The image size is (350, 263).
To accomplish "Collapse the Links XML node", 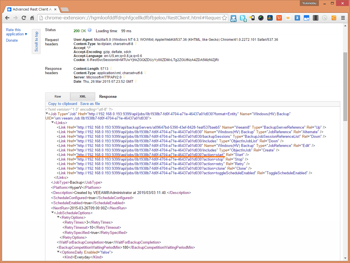I will point(52,122).
